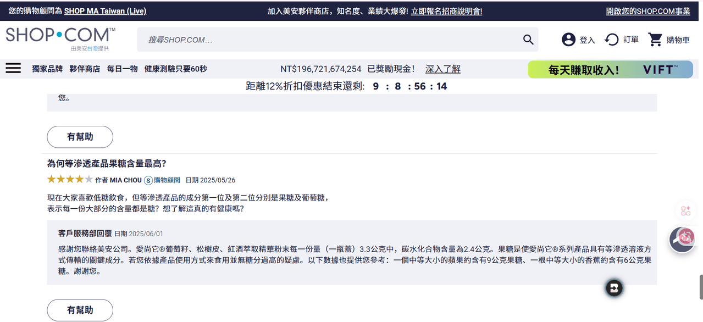This screenshot has height=322, width=703.
Task: Click the reply date 2025/06/01
Action: (145, 234)
